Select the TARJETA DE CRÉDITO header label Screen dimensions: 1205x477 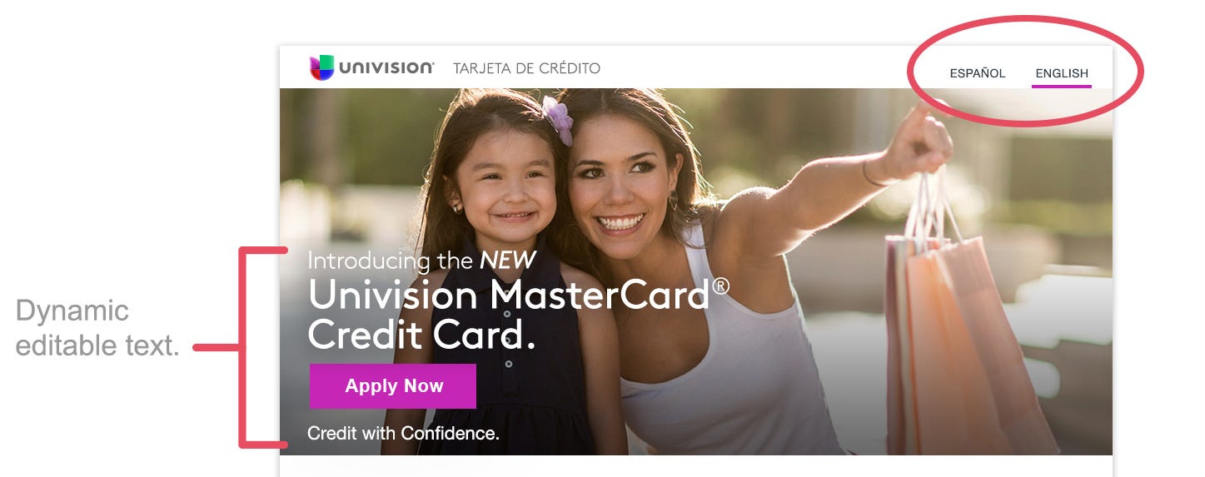tap(526, 68)
